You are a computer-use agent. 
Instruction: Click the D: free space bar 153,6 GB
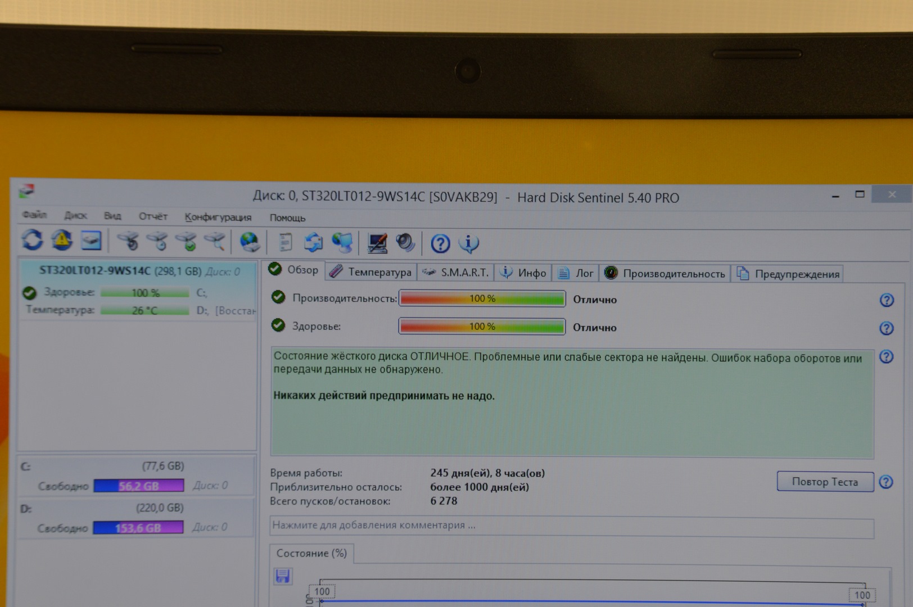click(138, 528)
